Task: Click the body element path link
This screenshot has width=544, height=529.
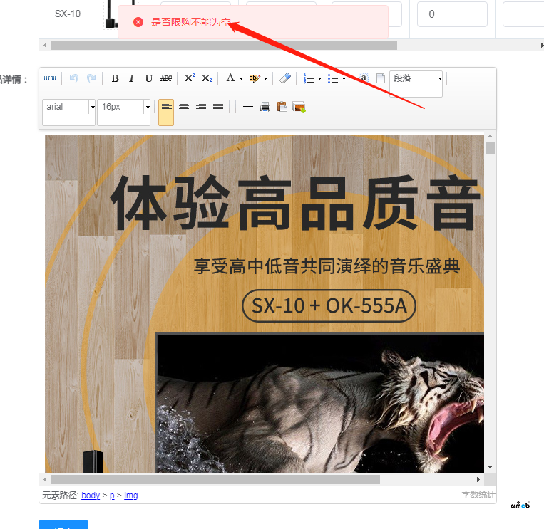Action: pyautogui.click(x=91, y=496)
